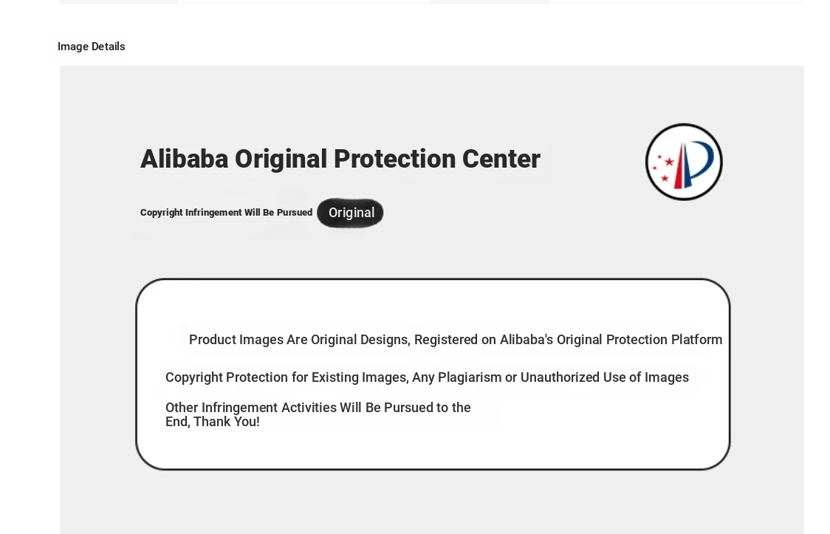Click Registered on Alibaba's Original Protection Platform
This screenshot has height=534, width=830.
tap(568, 340)
